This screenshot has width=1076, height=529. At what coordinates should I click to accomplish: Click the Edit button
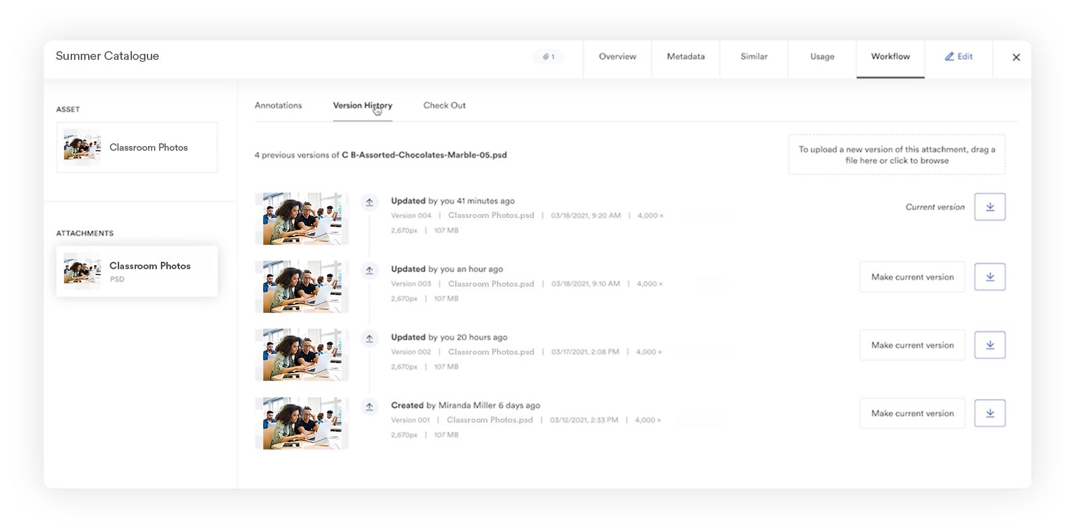point(958,57)
